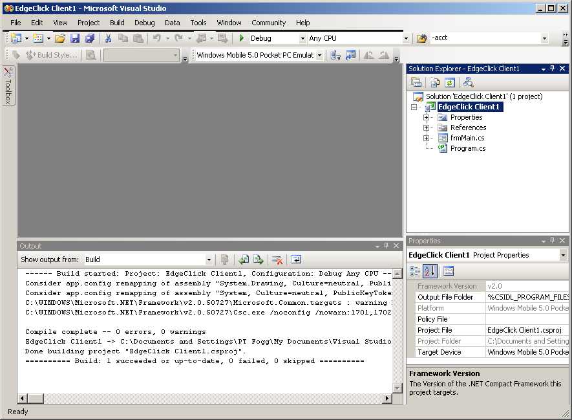
Task: Open the Help menu
Action: coord(302,23)
